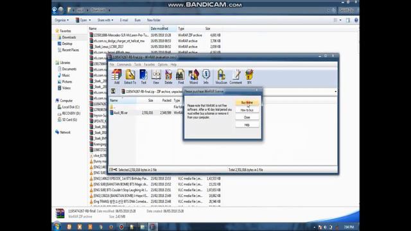Click the Info icon in WinRAR toolbar

point(205,77)
